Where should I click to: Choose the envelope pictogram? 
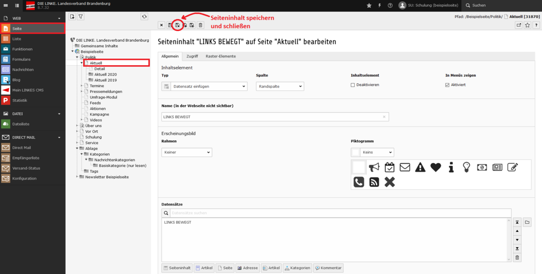[x=405, y=167]
